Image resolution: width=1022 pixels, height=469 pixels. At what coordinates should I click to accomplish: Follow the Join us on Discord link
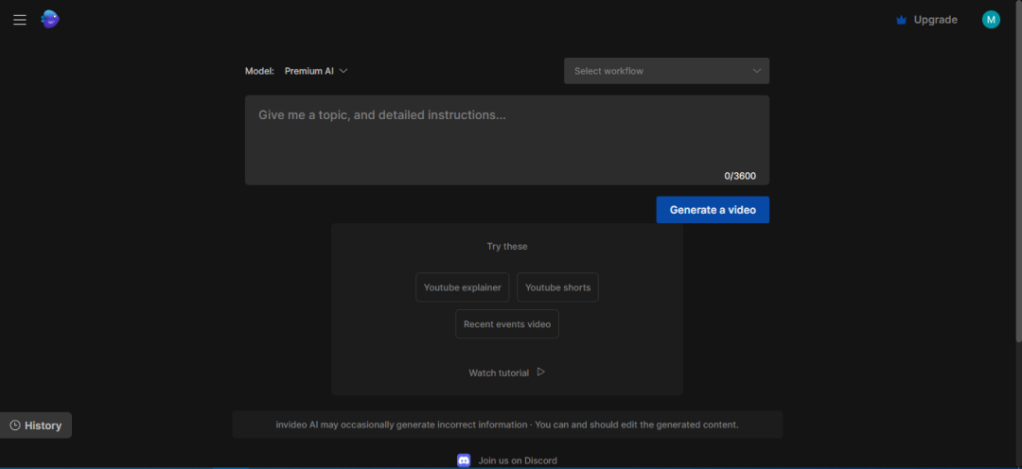click(x=517, y=460)
